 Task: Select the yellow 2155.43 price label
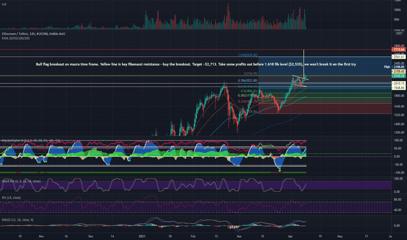click(x=399, y=71)
